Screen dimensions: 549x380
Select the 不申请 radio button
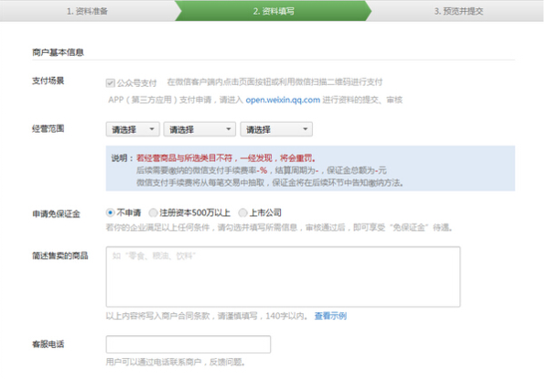tap(111, 212)
